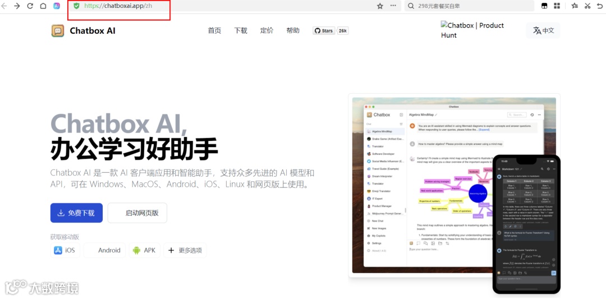Click the browser forward arrow
The width and height of the screenshot is (606, 299).
coord(17,6)
